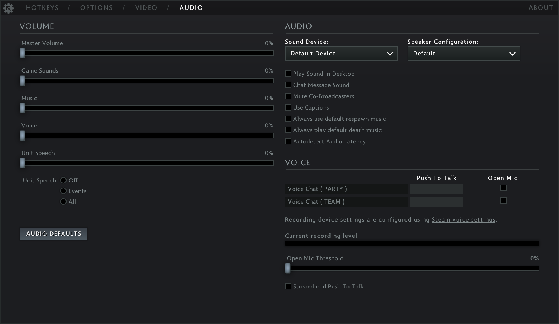Open the Steam voice settings link
559x324 pixels.
pyautogui.click(x=463, y=220)
